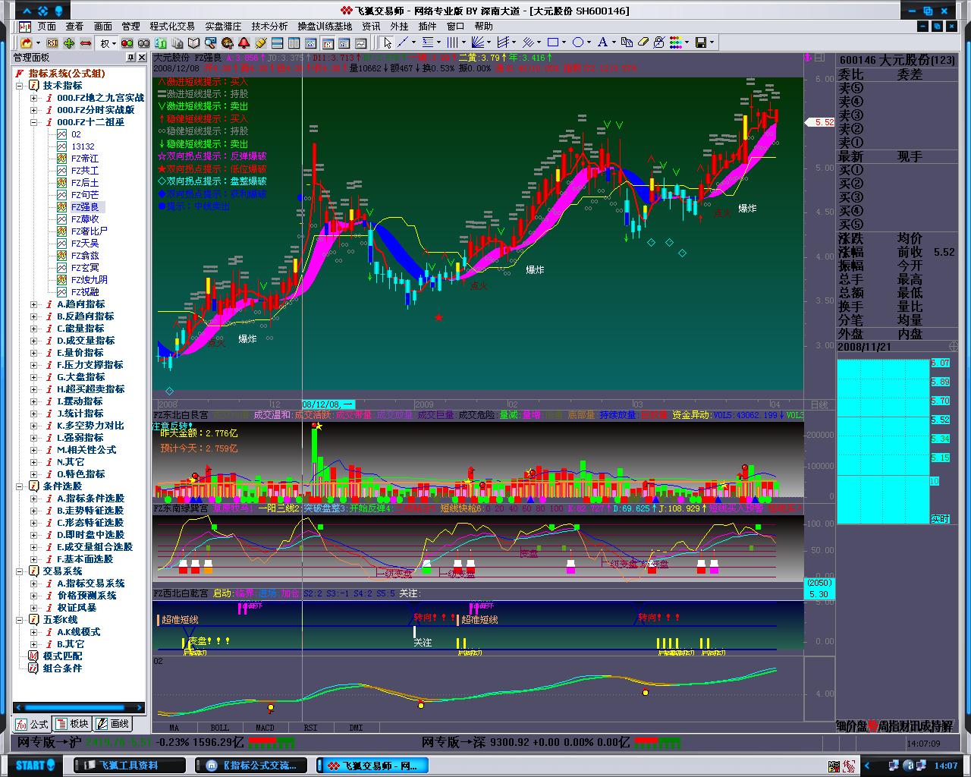Select 组合条件 in the tree
Image resolution: width=971 pixels, height=777 pixels.
point(62,668)
